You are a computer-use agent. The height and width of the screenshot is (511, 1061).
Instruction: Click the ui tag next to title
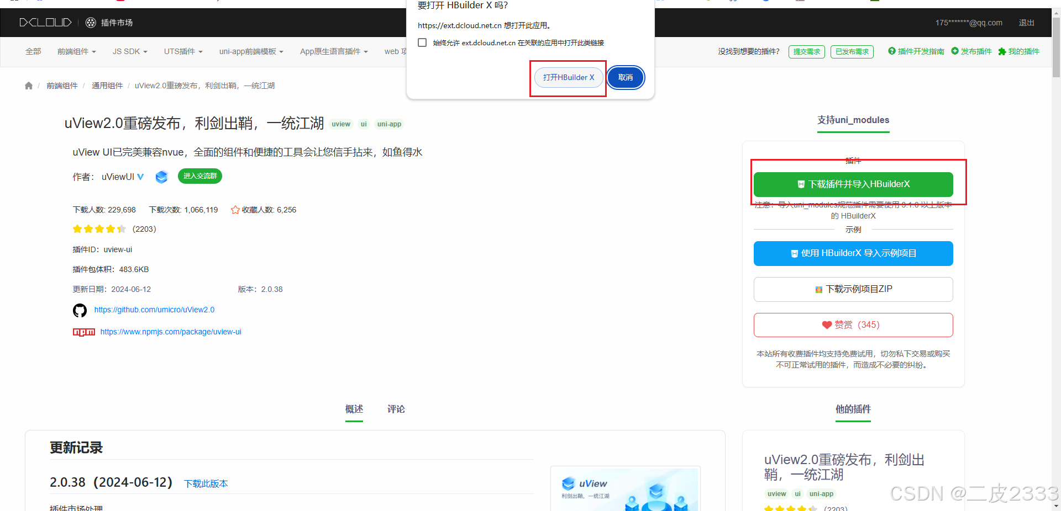coord(364,124)
